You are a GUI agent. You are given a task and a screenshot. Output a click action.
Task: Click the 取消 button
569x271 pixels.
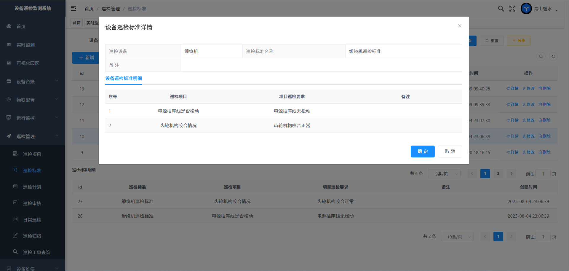pyautogui.click(x=450, y=152)
